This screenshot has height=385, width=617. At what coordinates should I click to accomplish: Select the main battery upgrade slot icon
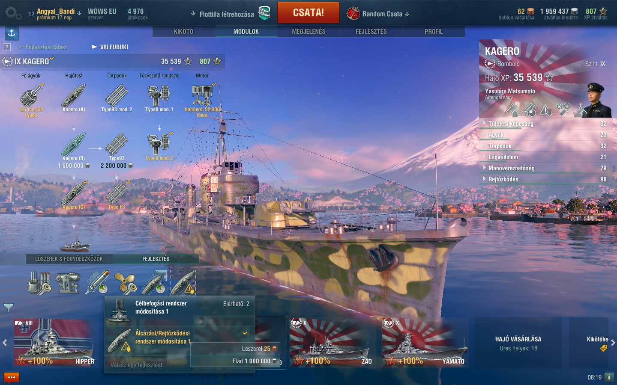pos(39,283)
